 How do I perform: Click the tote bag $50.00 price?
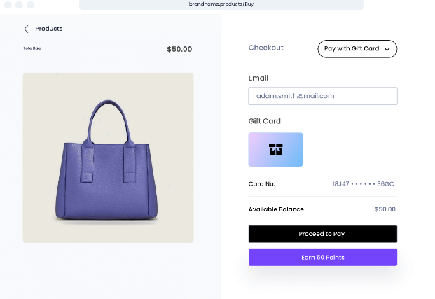(179, 49)
